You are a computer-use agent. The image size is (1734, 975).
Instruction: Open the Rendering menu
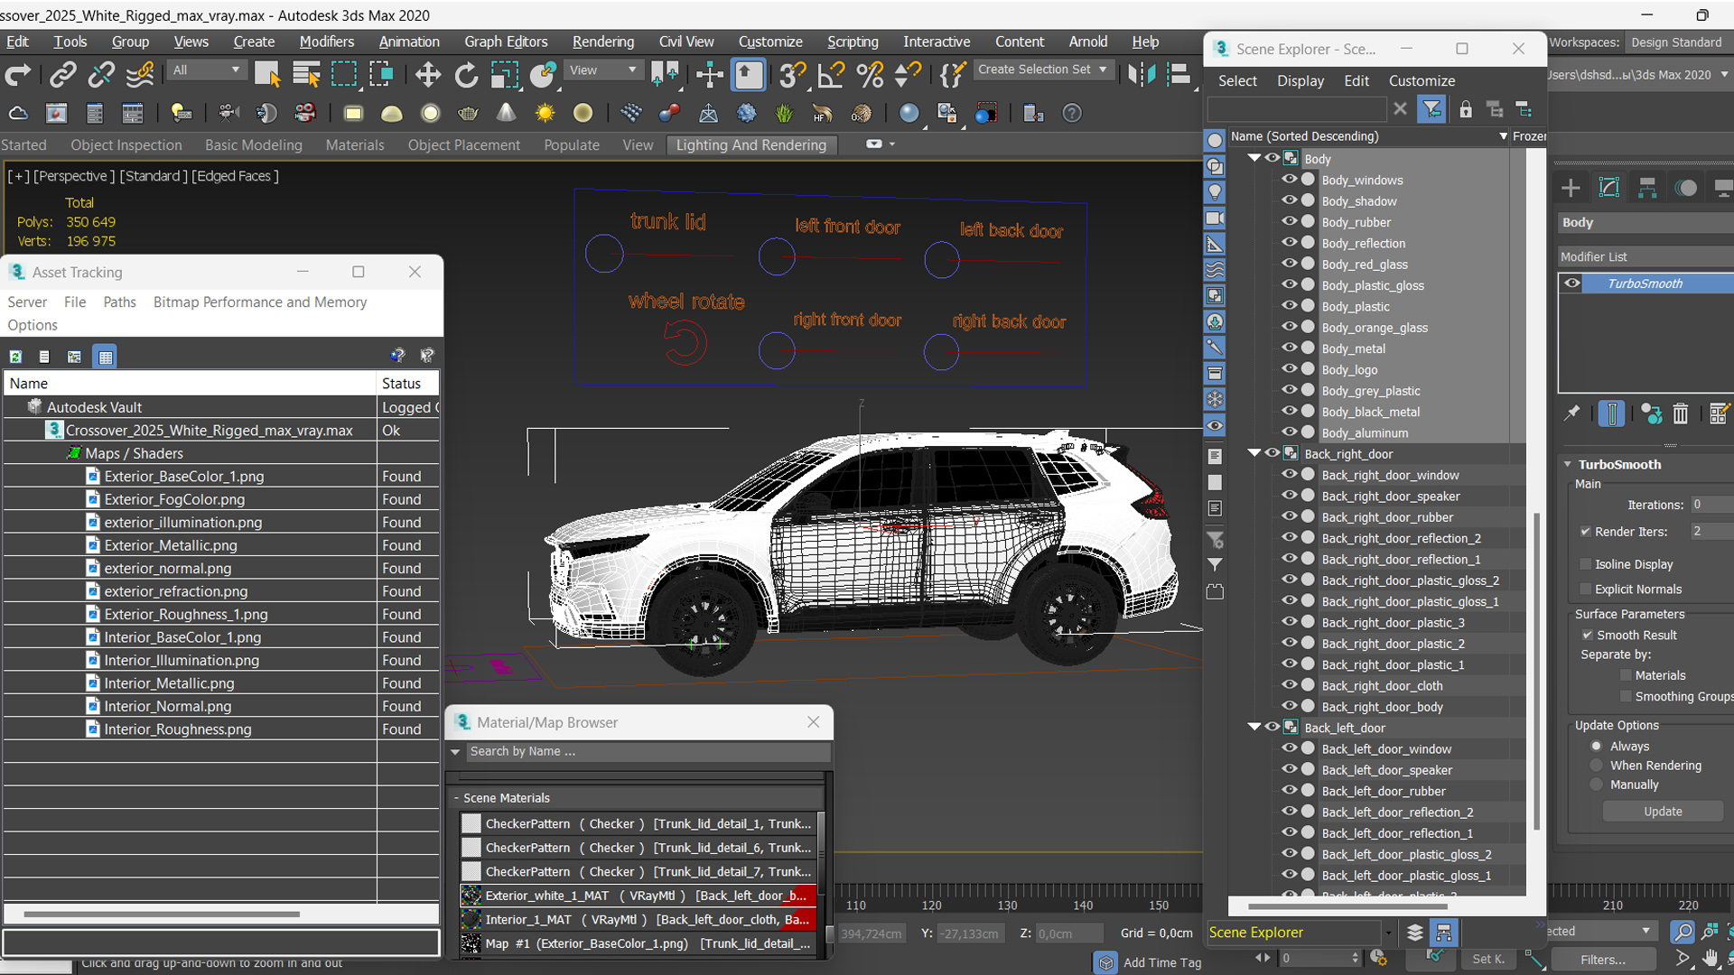pos(602,42)
